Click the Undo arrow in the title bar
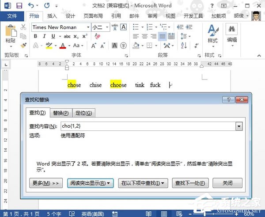This screenshot has width=265, height=217. click(31, 6)
